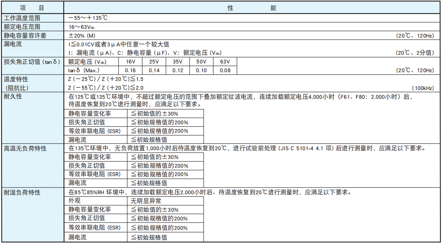Image resolution: width=442 pixels, height=244 pixels.
Task: Click the 性能 column header
Action: coord(252,8)
